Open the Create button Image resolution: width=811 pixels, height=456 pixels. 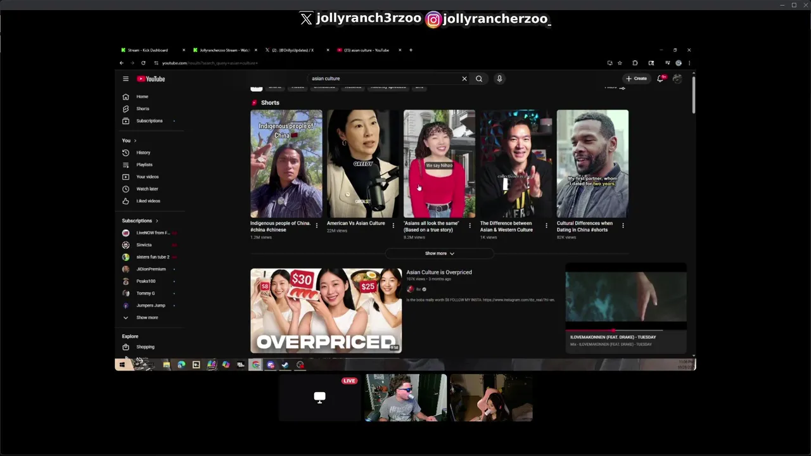[x=636, y=79]
